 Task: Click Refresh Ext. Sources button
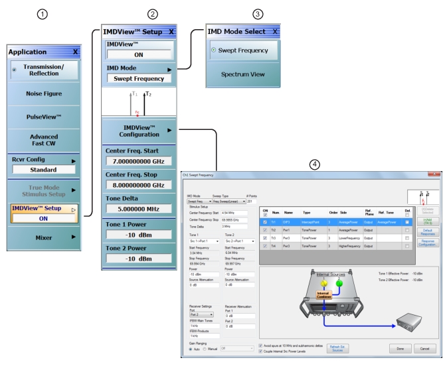(x=337, y=349)
